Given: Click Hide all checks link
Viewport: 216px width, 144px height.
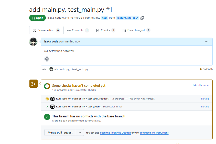Looking at the screenshot, I should point(200,85).
